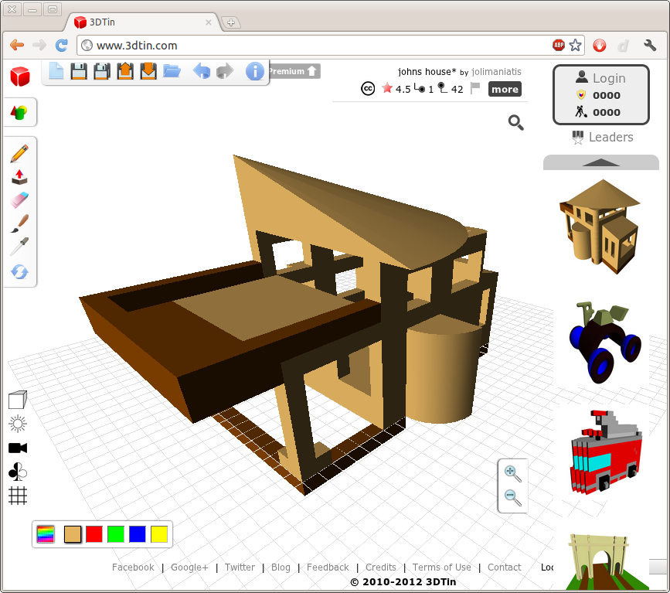Toggle the wireframe cube view icon
This screenshot has width=670, height=593.
[18, 400]
